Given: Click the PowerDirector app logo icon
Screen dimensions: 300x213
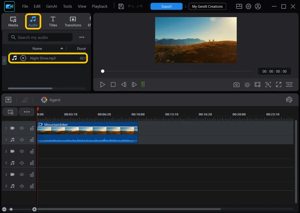Looking at the screenshot, I should coord(9,7).
